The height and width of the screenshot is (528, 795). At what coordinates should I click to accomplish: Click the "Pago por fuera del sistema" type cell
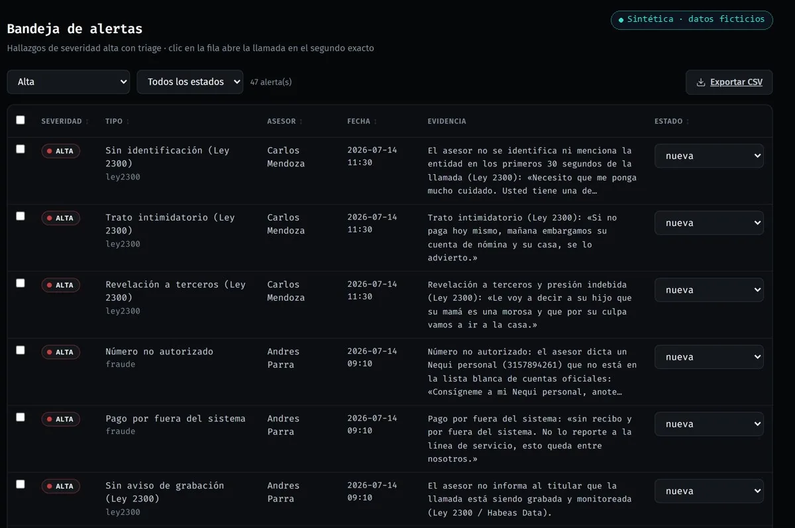[176, 419]
